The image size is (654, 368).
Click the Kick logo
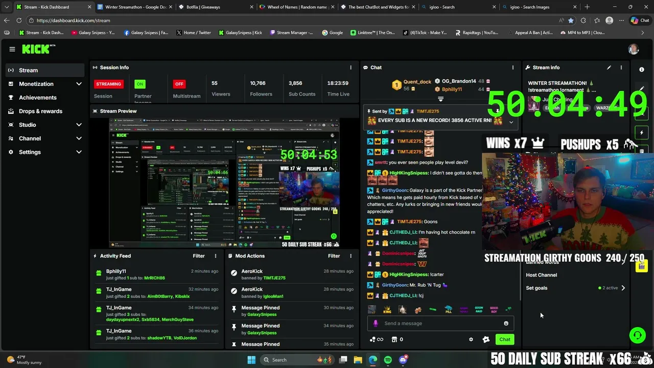pyautogui.click(x=38, y=49)
